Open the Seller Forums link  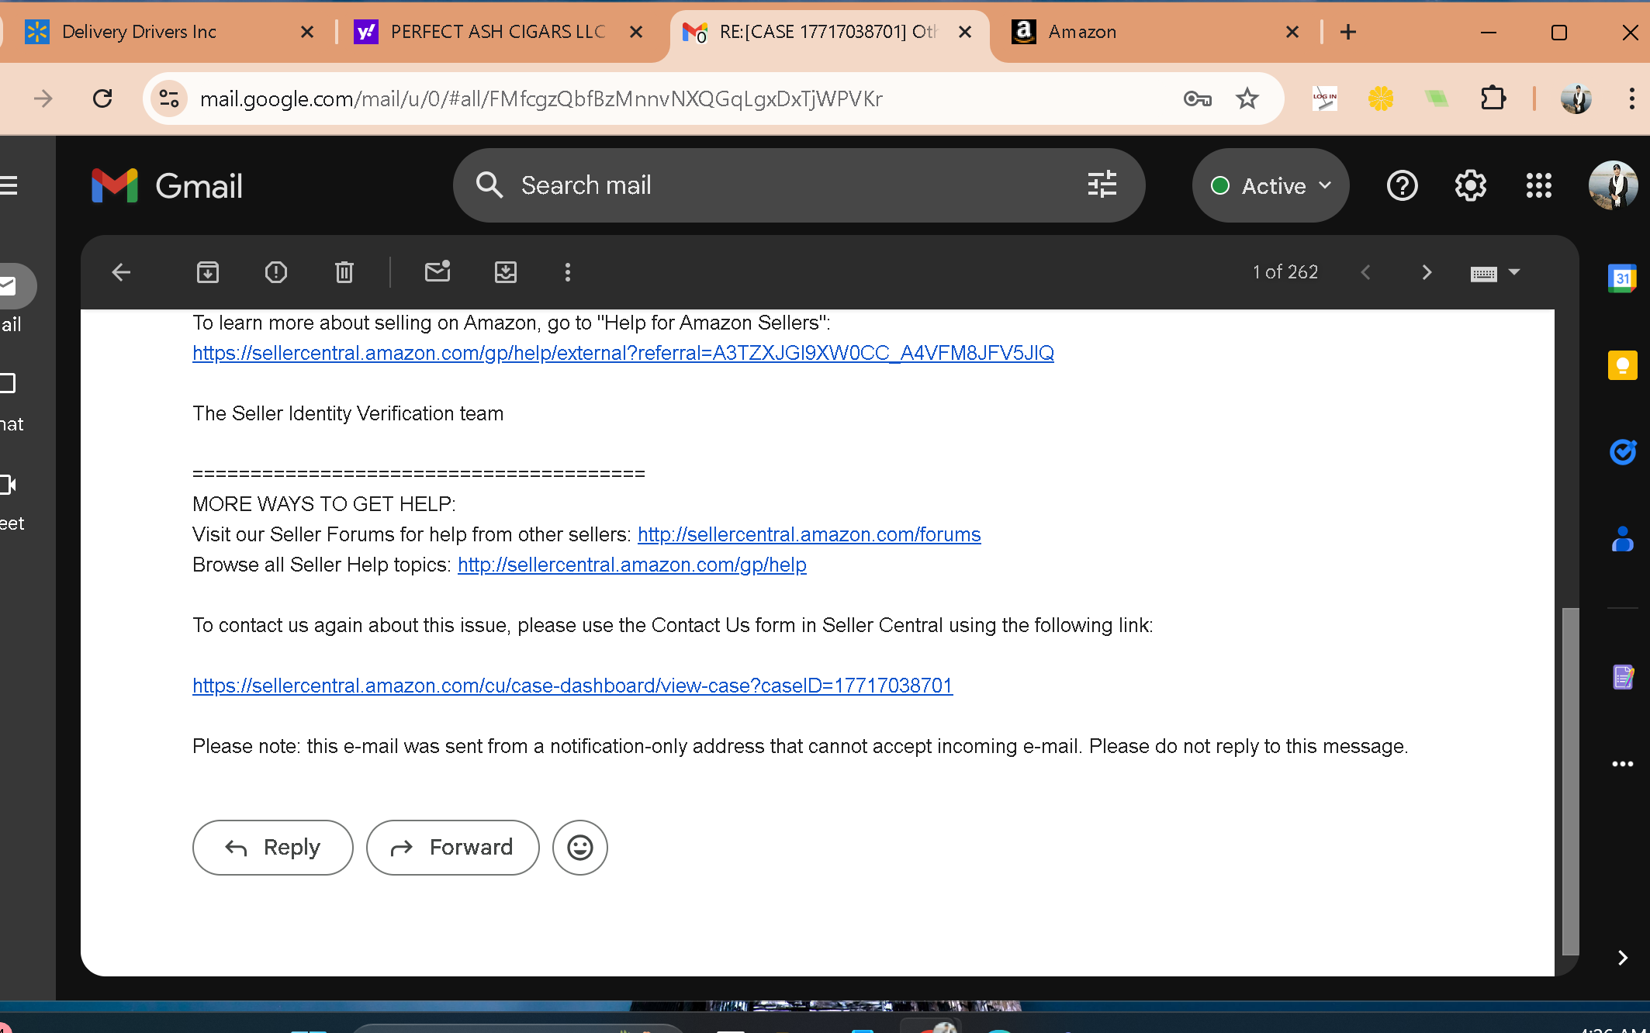[809, 534]
